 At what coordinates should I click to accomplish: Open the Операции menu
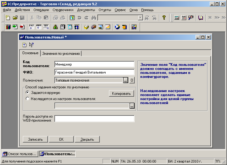(41, 10)
